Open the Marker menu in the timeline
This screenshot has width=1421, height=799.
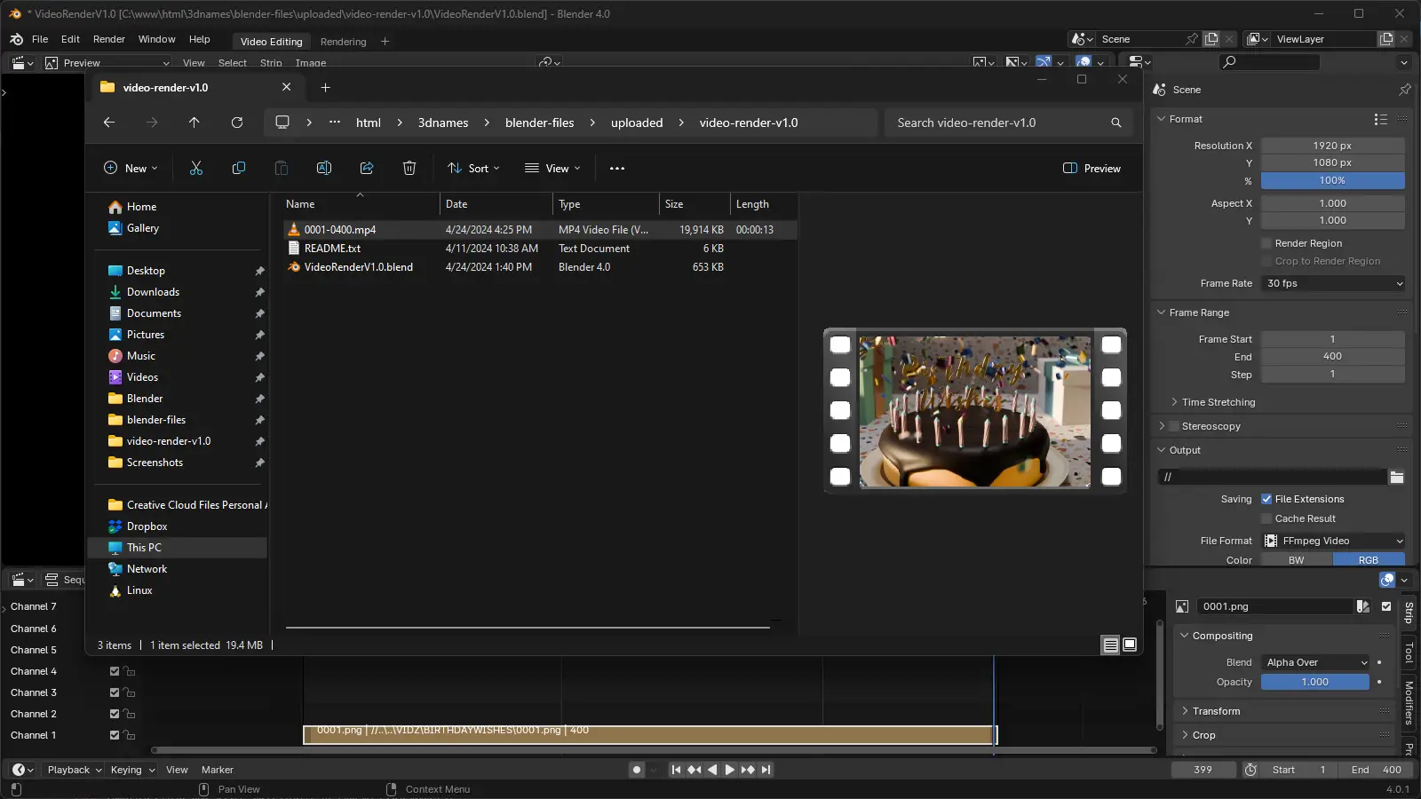tap(217, 770)
